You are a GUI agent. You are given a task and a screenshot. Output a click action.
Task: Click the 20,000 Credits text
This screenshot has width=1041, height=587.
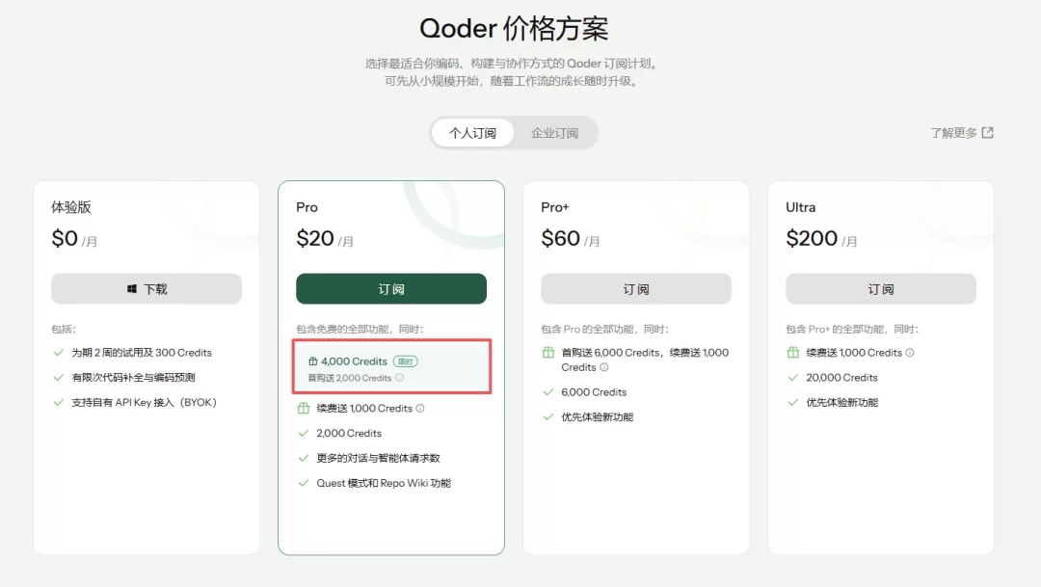(x=841, y=377)
